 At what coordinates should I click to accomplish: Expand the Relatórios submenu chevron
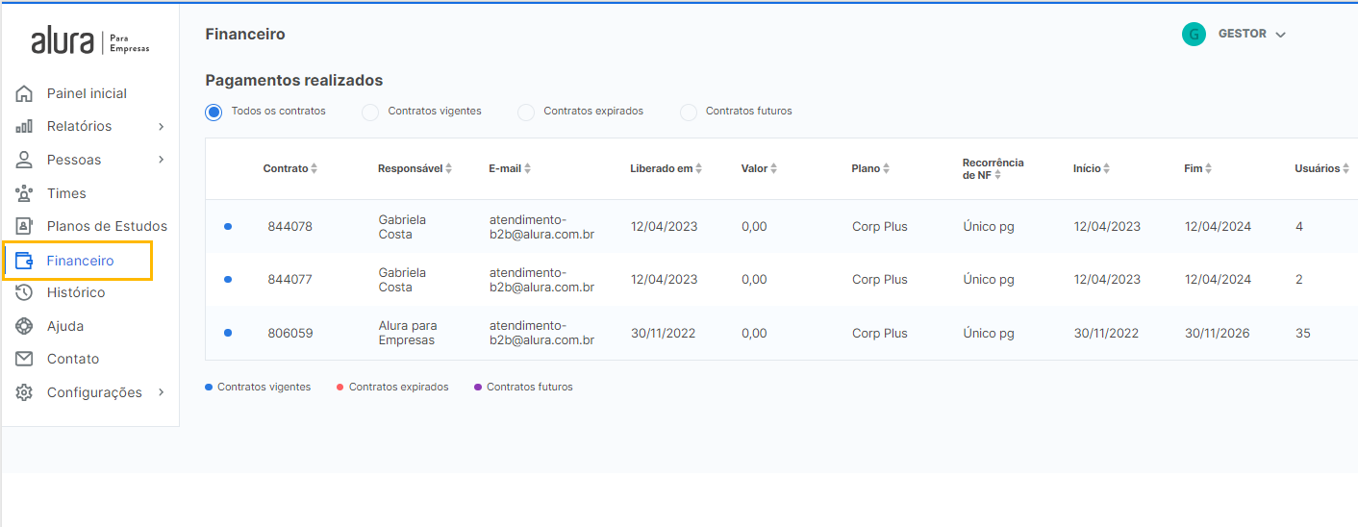[161, 127]
